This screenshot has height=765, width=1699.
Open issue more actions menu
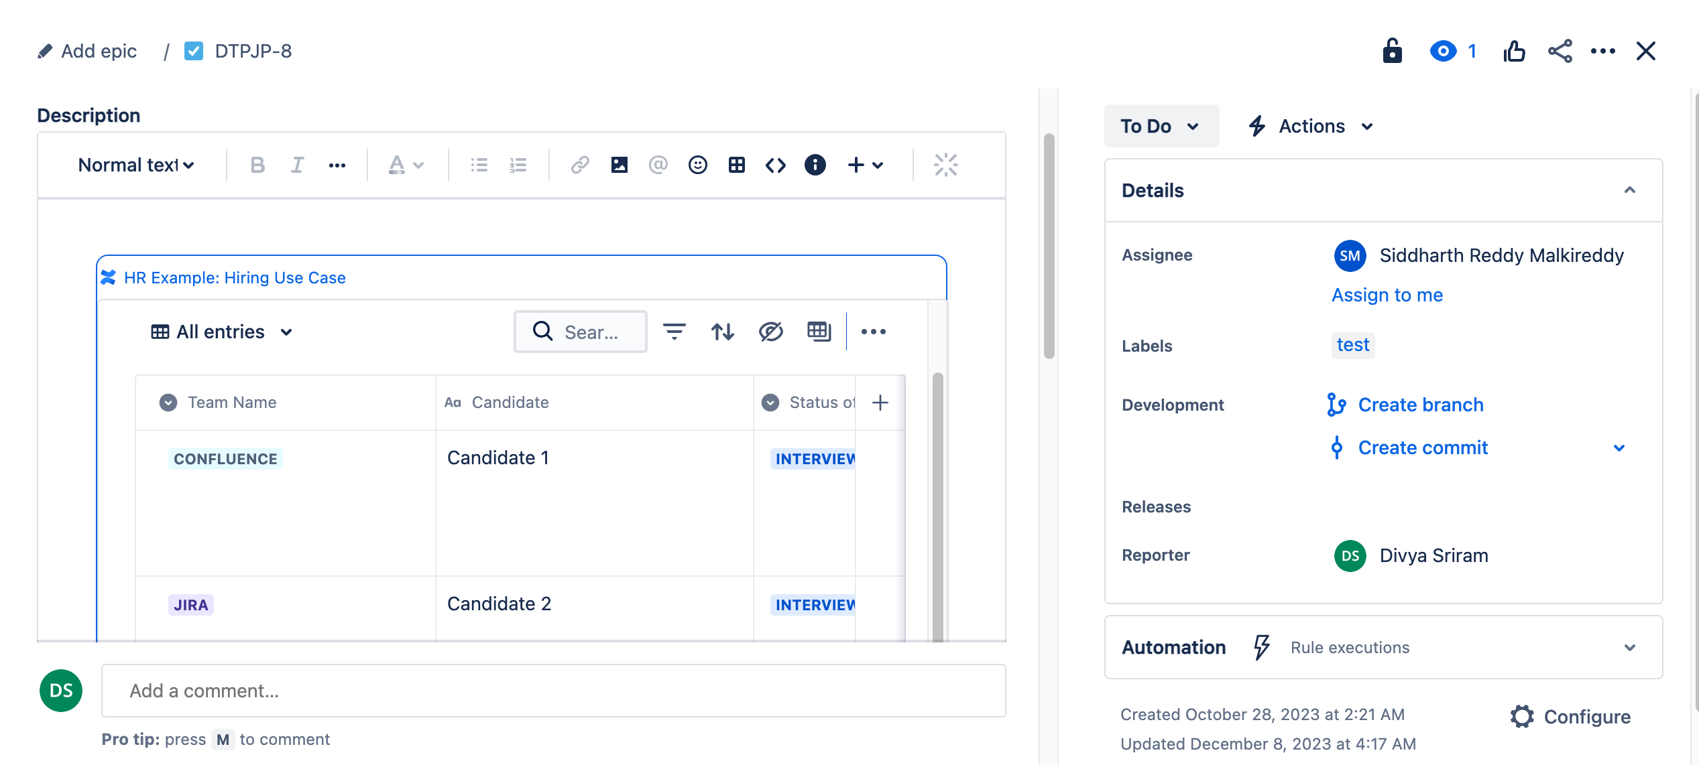pyautogui.click(x=1603, y=51)
